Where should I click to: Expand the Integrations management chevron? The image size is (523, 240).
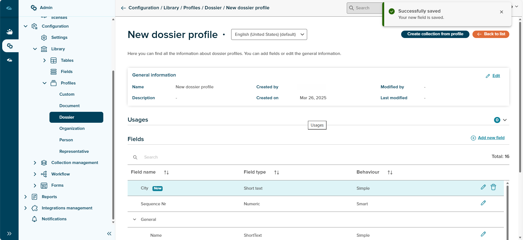click(26, 208)
